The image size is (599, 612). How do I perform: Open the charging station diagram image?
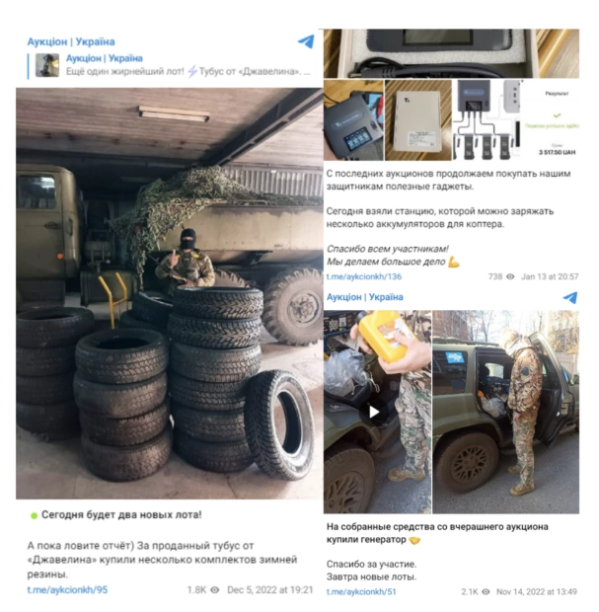(x=487, y=120)
